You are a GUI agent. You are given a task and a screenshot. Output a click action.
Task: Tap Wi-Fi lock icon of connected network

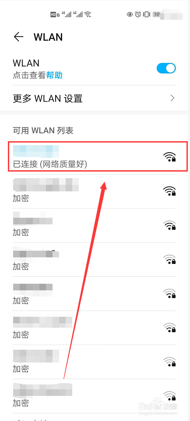[169, 157]
